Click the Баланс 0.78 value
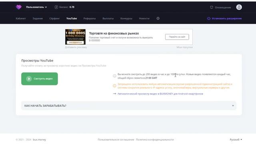The width and height of the screenshot is (256, 144). 72,7
